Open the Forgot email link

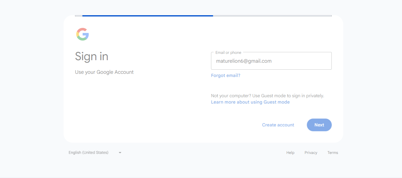(x=226, y=75)
